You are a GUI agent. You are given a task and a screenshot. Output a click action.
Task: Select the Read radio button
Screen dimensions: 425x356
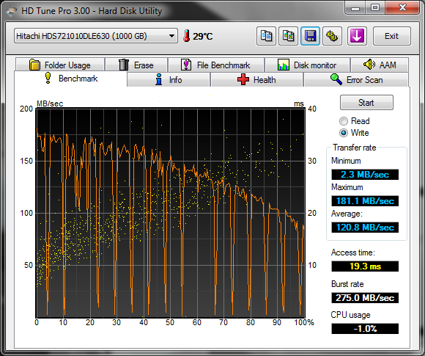click(x=344, y=121)
